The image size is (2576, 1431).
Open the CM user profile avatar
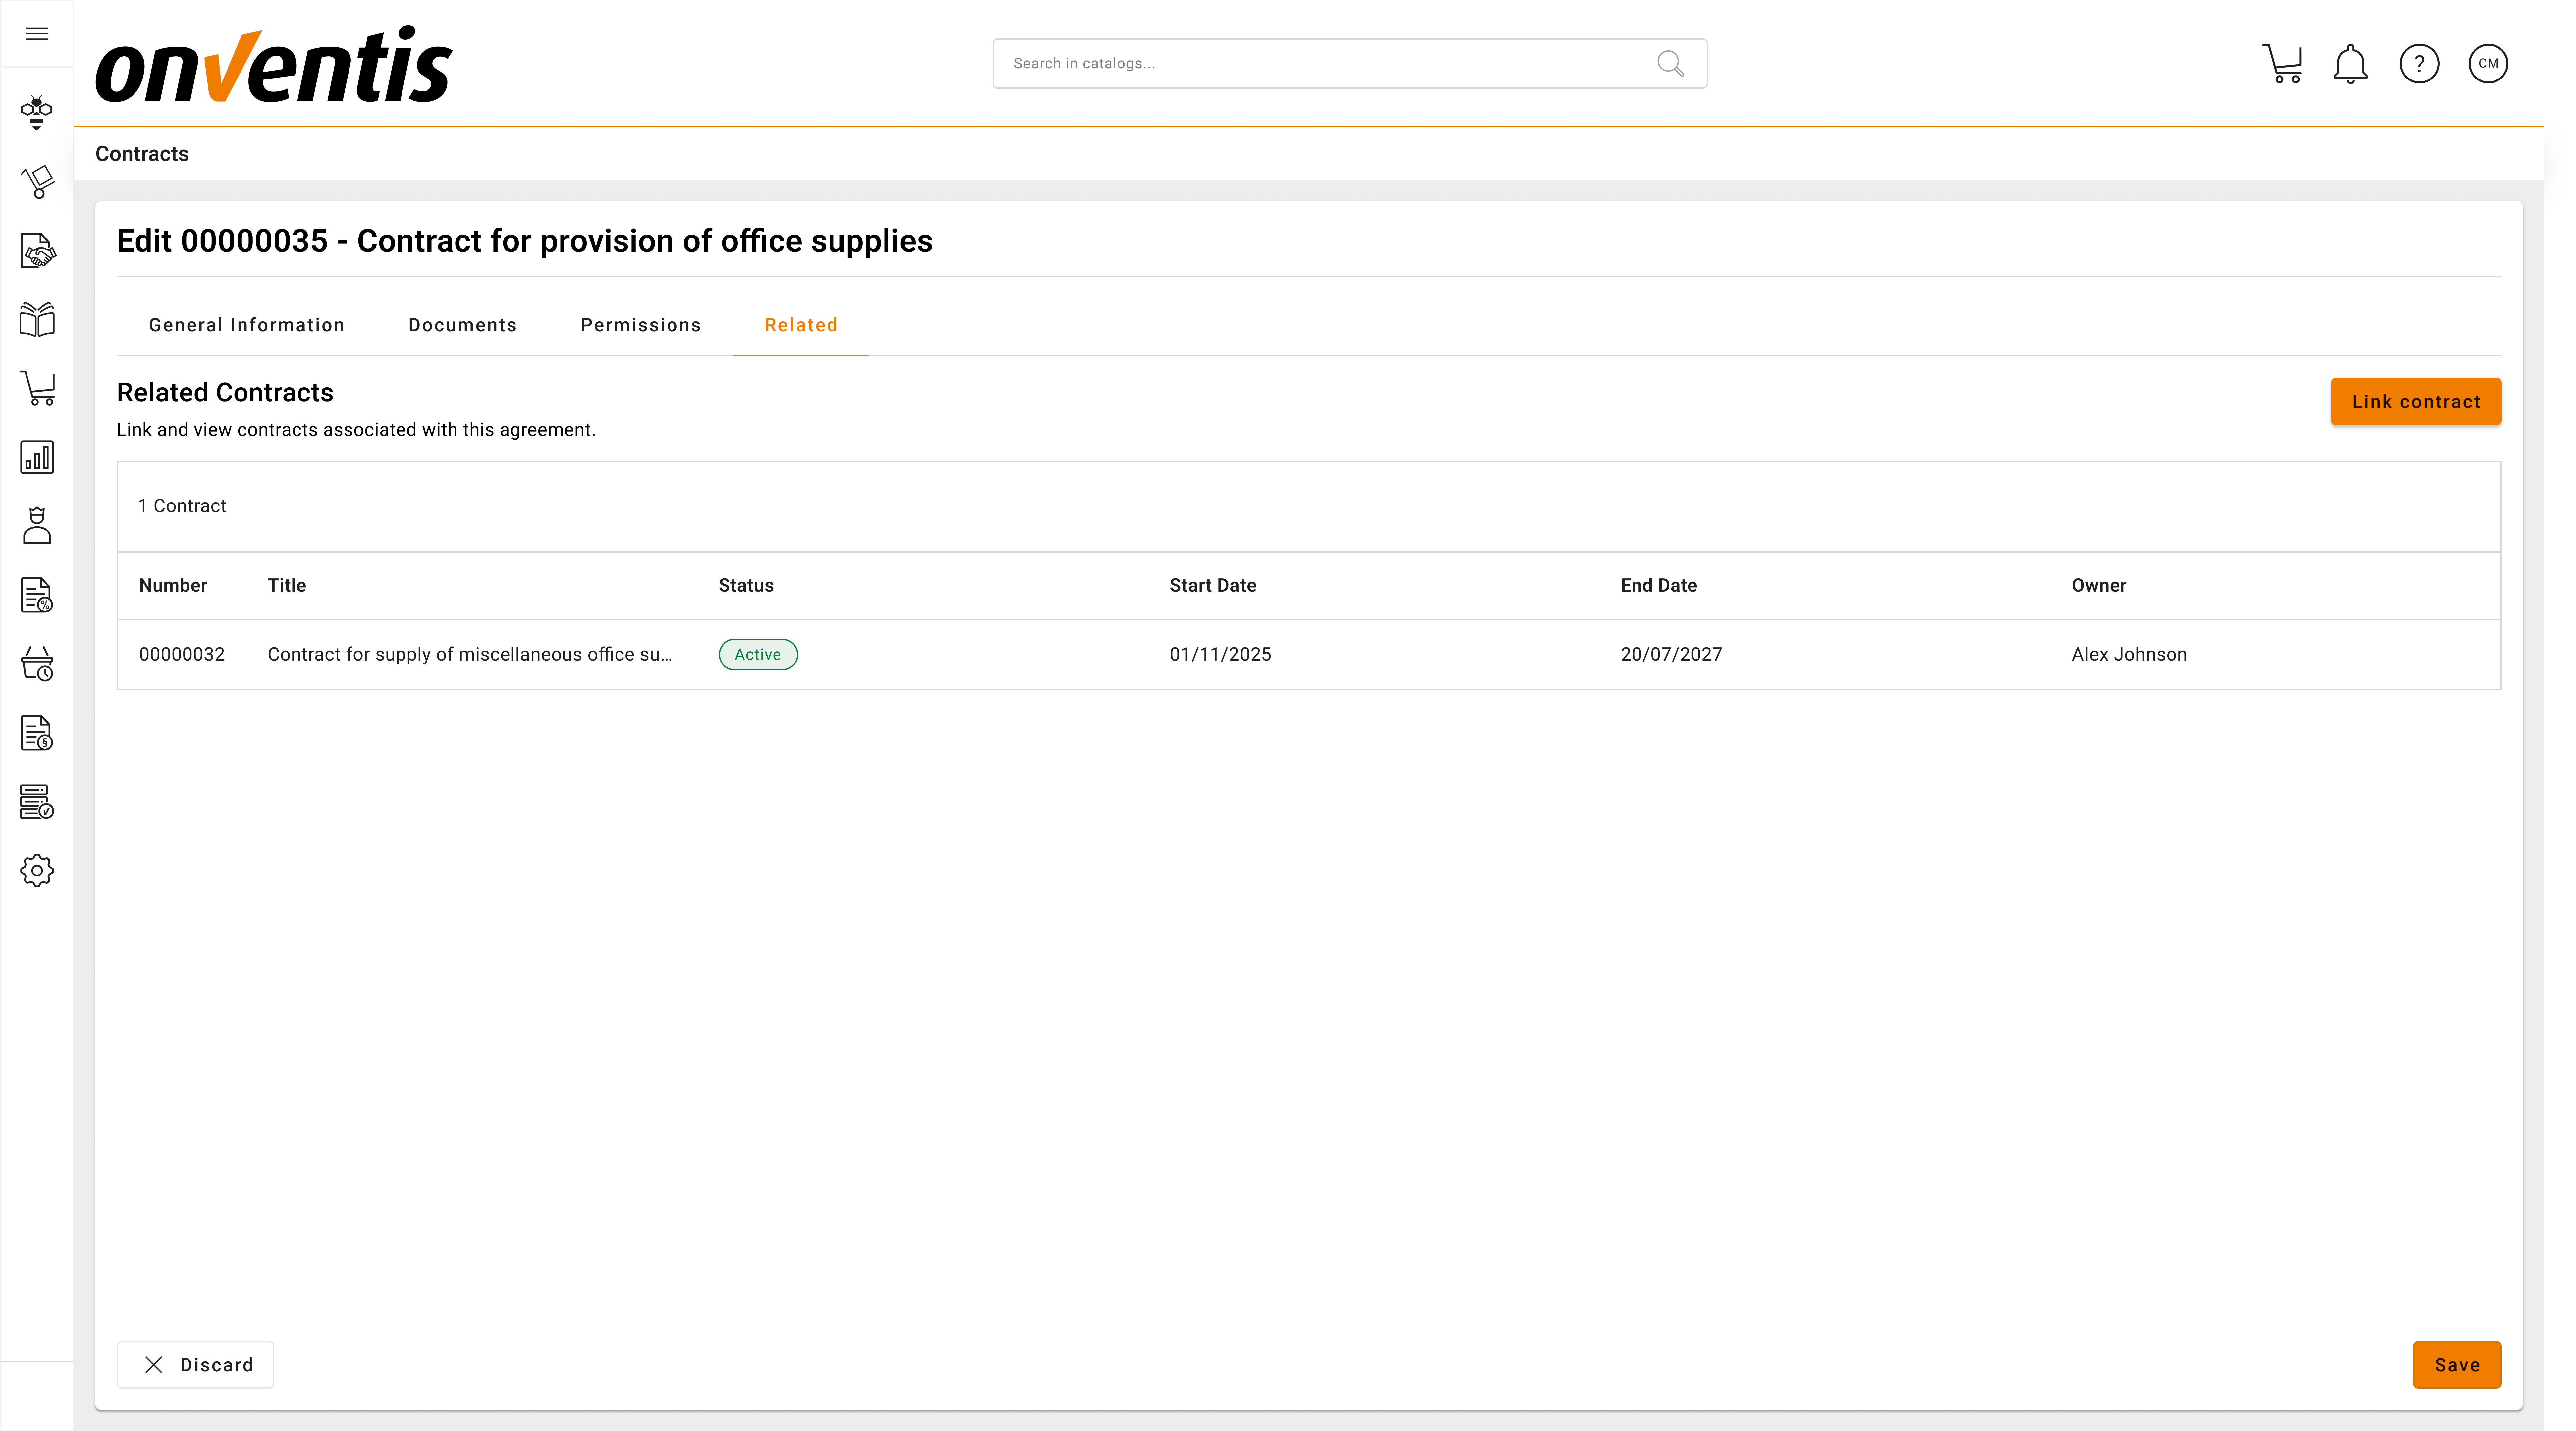[2488, 64]
